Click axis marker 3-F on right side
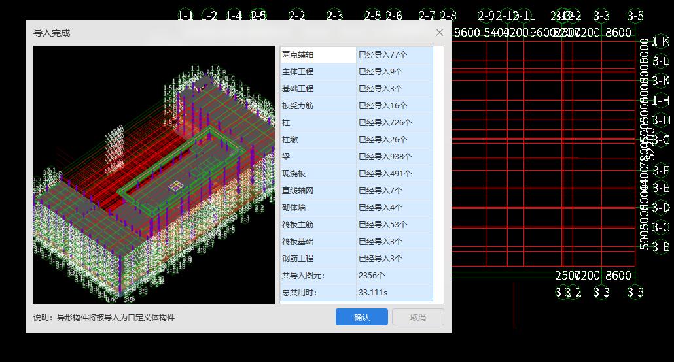 (661, 171)
